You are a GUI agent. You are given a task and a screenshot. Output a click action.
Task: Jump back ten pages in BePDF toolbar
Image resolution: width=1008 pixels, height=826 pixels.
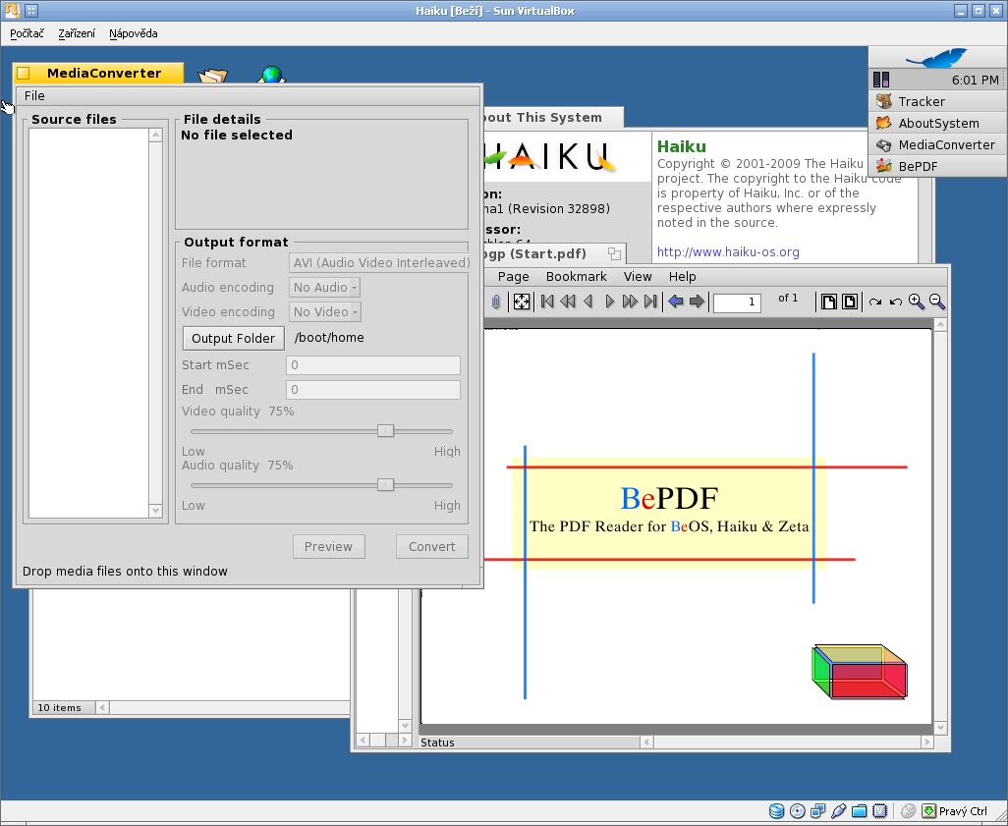568,302
